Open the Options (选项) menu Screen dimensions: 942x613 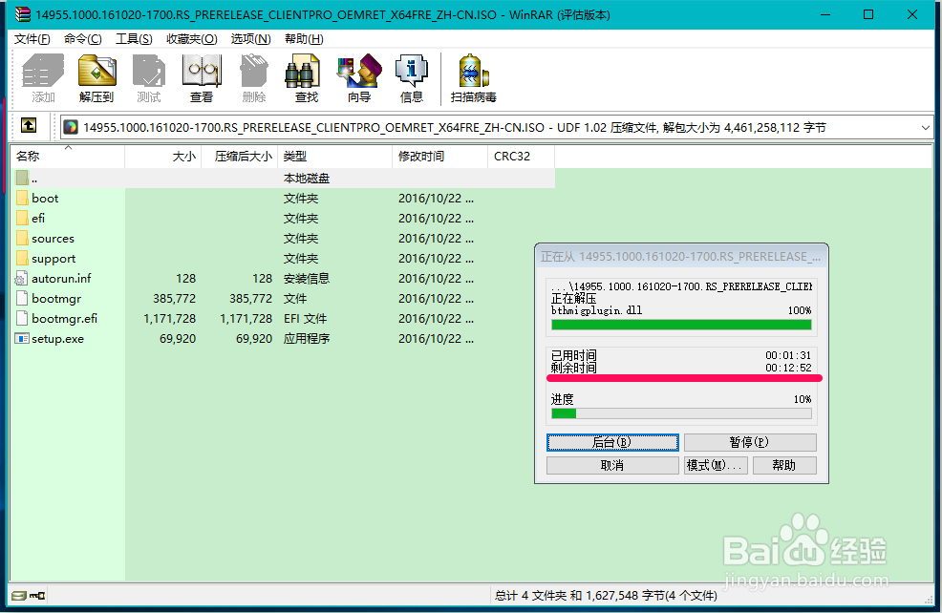point(250,39)
